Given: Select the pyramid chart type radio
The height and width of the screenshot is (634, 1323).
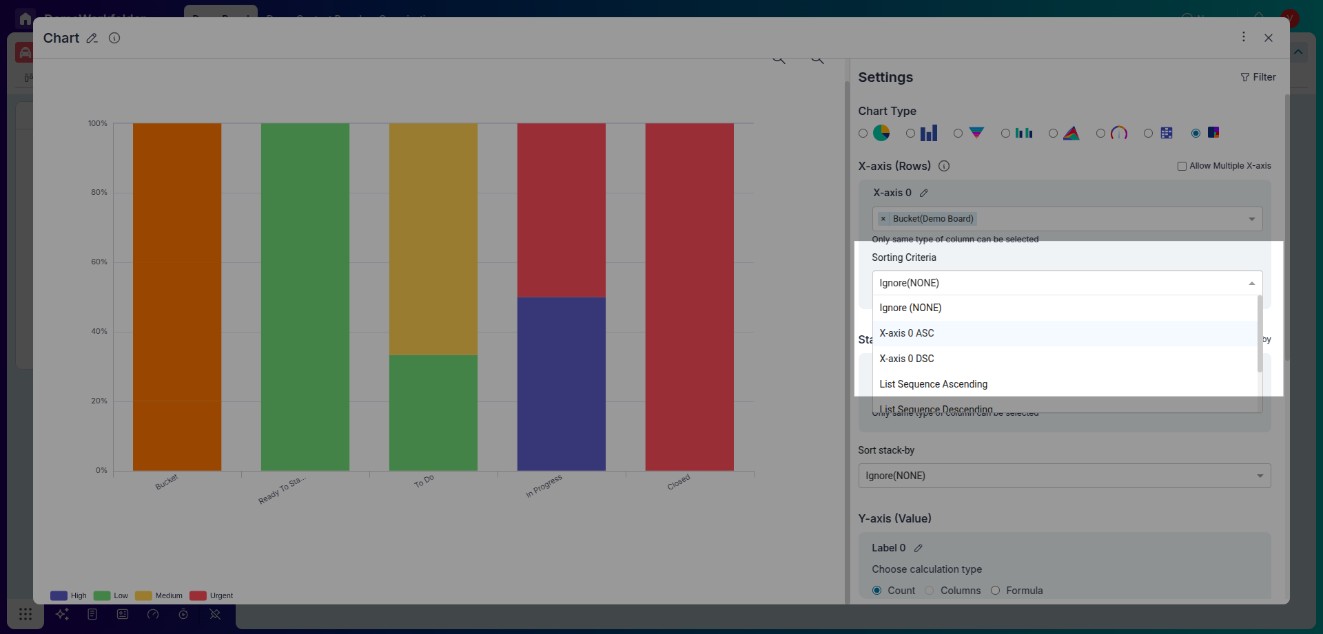Looking at the screenshot, I should point(1054,134).
